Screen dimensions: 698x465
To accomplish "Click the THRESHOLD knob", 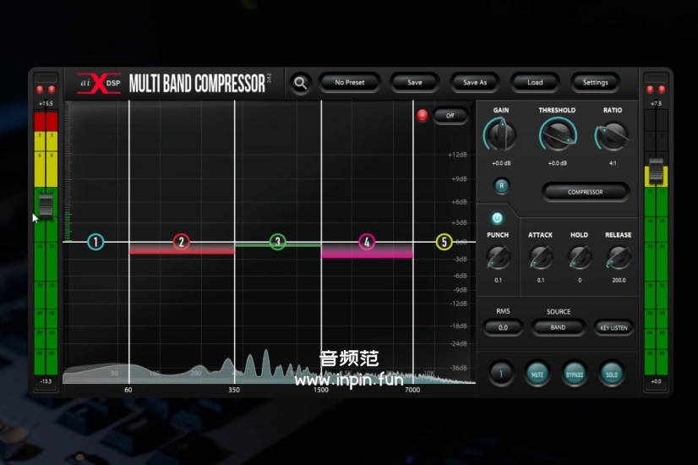I will [x=558, y=136].
